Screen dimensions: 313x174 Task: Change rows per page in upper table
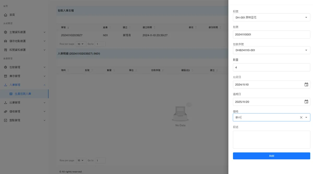tap(81, 44)
